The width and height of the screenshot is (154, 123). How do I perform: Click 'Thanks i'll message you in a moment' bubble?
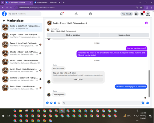[x=131, y=87]
